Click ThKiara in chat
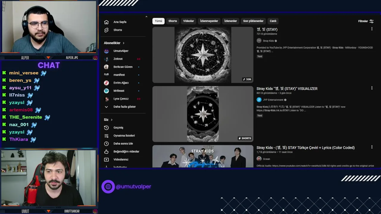The image size is (381, 214). (x=18, y=139)
